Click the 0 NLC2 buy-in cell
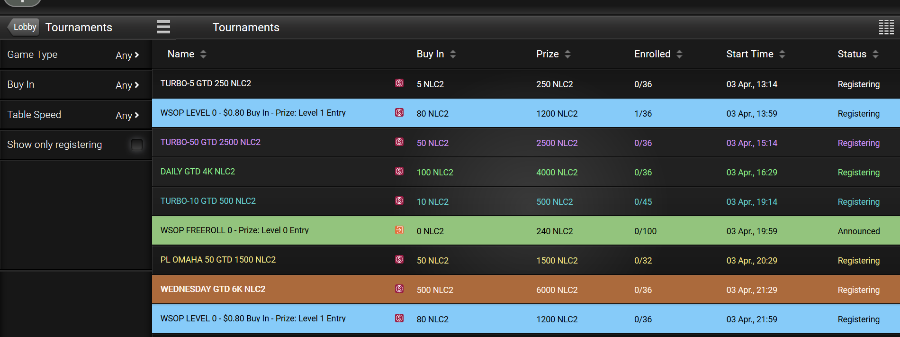The height and width of the screenshot is (337, 900). 430,231
